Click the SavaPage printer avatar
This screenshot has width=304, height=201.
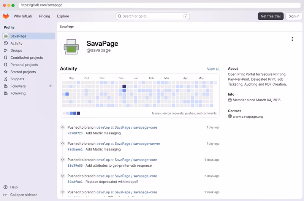71,46
